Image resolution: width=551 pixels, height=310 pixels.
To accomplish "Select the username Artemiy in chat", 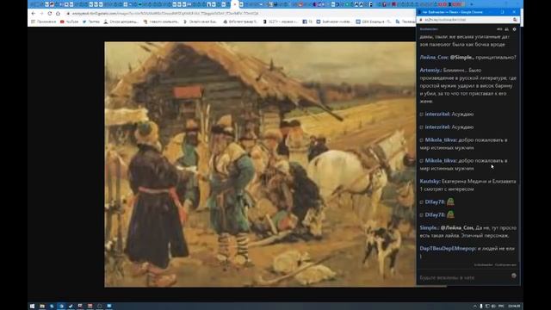I will tap(430, 71).
